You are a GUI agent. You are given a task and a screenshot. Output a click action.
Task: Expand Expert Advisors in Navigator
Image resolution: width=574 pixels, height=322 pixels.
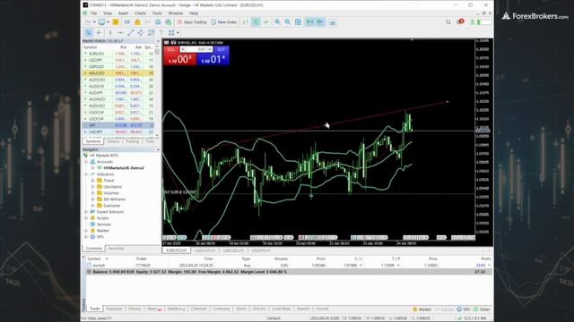[x=86, y=212]
